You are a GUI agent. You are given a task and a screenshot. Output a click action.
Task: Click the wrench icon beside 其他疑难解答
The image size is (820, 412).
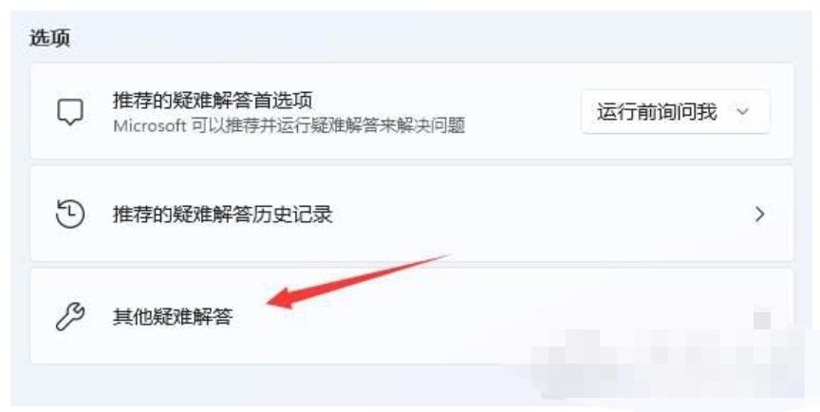pos(70,316)
